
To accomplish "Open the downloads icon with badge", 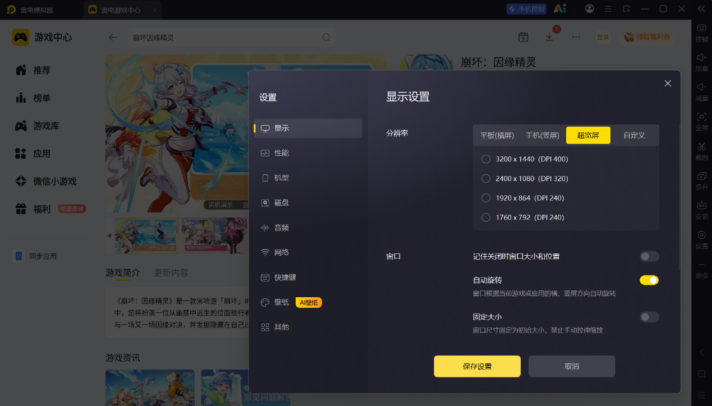I will 550,36.
